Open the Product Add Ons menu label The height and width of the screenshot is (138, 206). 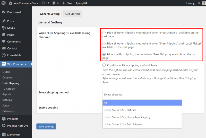18,126
